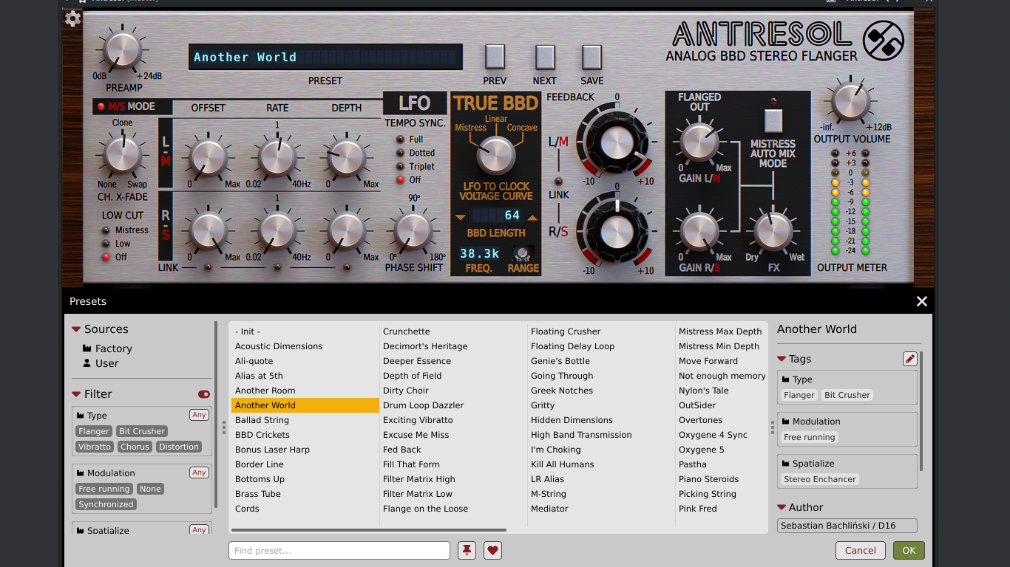
Task: Open the settings gear icon
Action: tap(72, 18)
